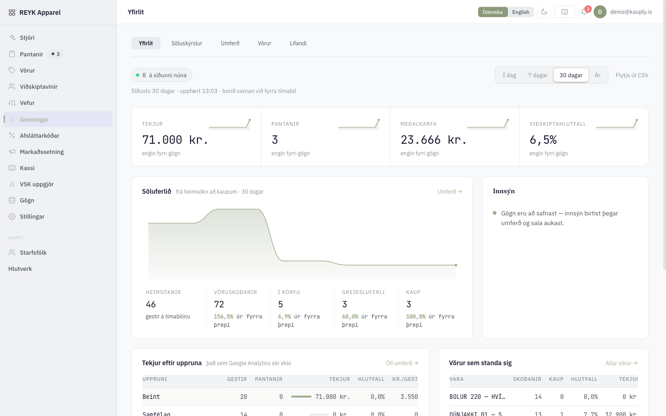The image size is (666, 416).
Task: Click the Viðskiptavinir people icon
Action: pyautogui.click(x=12, y=86)
